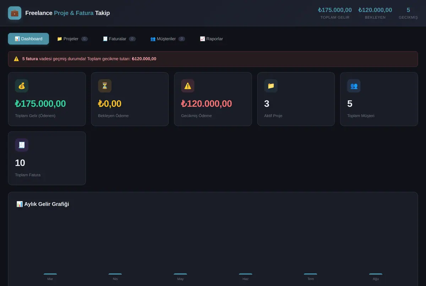Click the red ₺120.000,00 overdue card value
The width and height of the screenshot is (426, 286).
(207, 104)
